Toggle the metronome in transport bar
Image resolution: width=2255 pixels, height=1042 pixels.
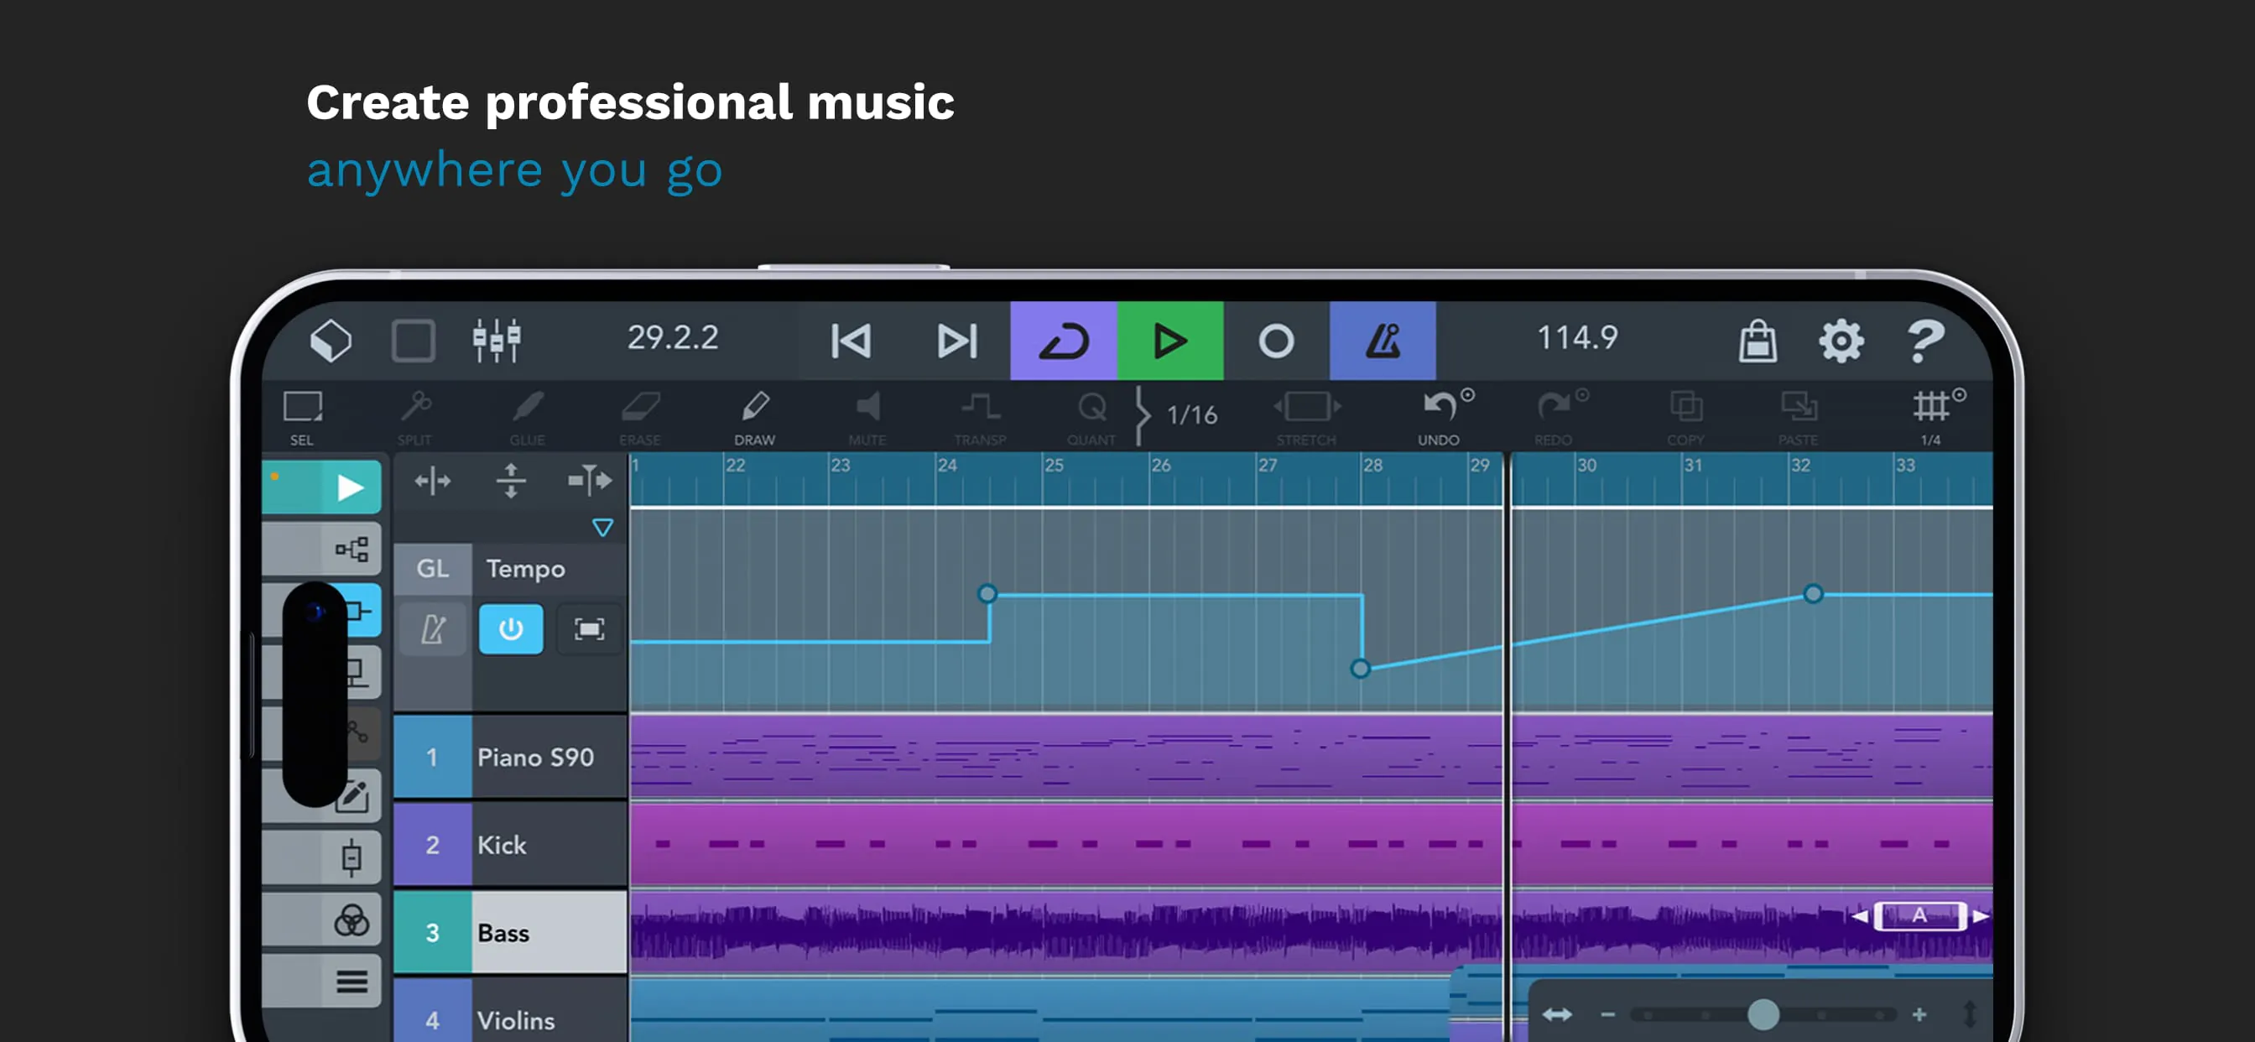(1383, 341)
